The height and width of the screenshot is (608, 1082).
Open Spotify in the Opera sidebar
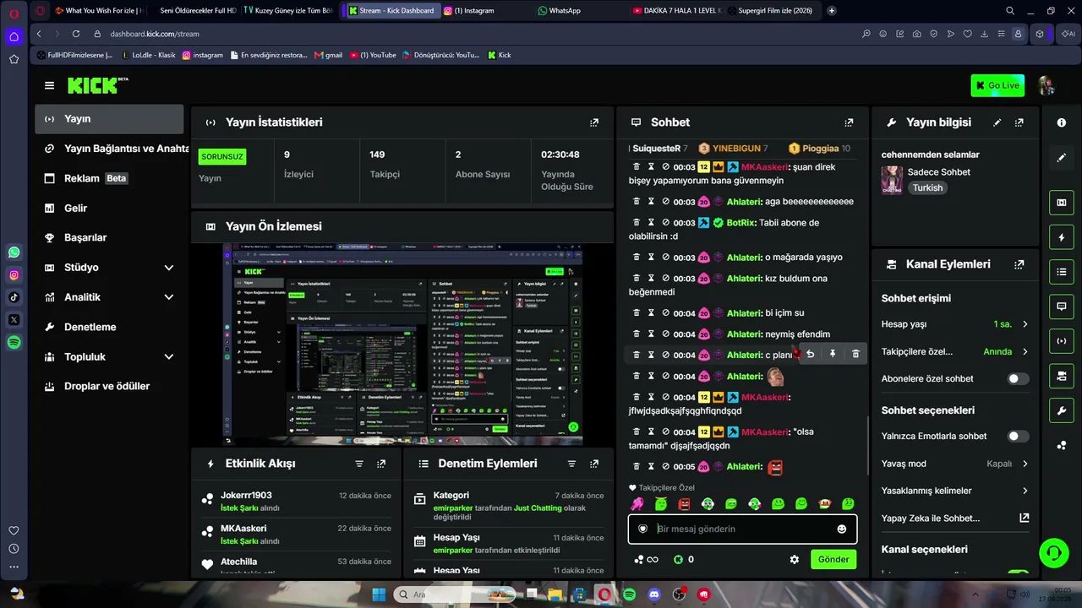click(x=14, y=343)
